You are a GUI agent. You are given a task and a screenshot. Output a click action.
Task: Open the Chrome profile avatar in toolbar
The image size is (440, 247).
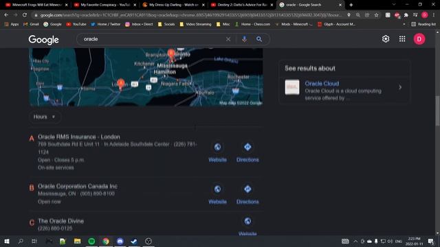pyautogui.click(x=425, y=15)
